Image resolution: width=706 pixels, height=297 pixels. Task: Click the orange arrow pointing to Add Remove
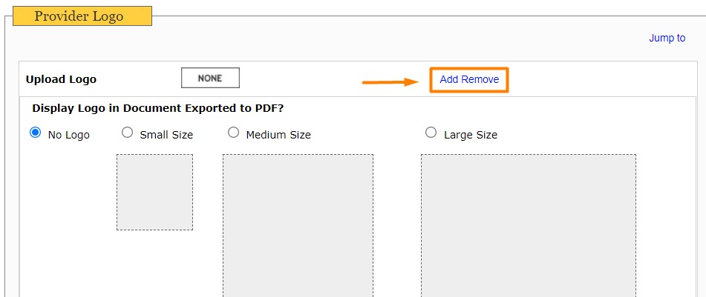(x=390, y=81)
